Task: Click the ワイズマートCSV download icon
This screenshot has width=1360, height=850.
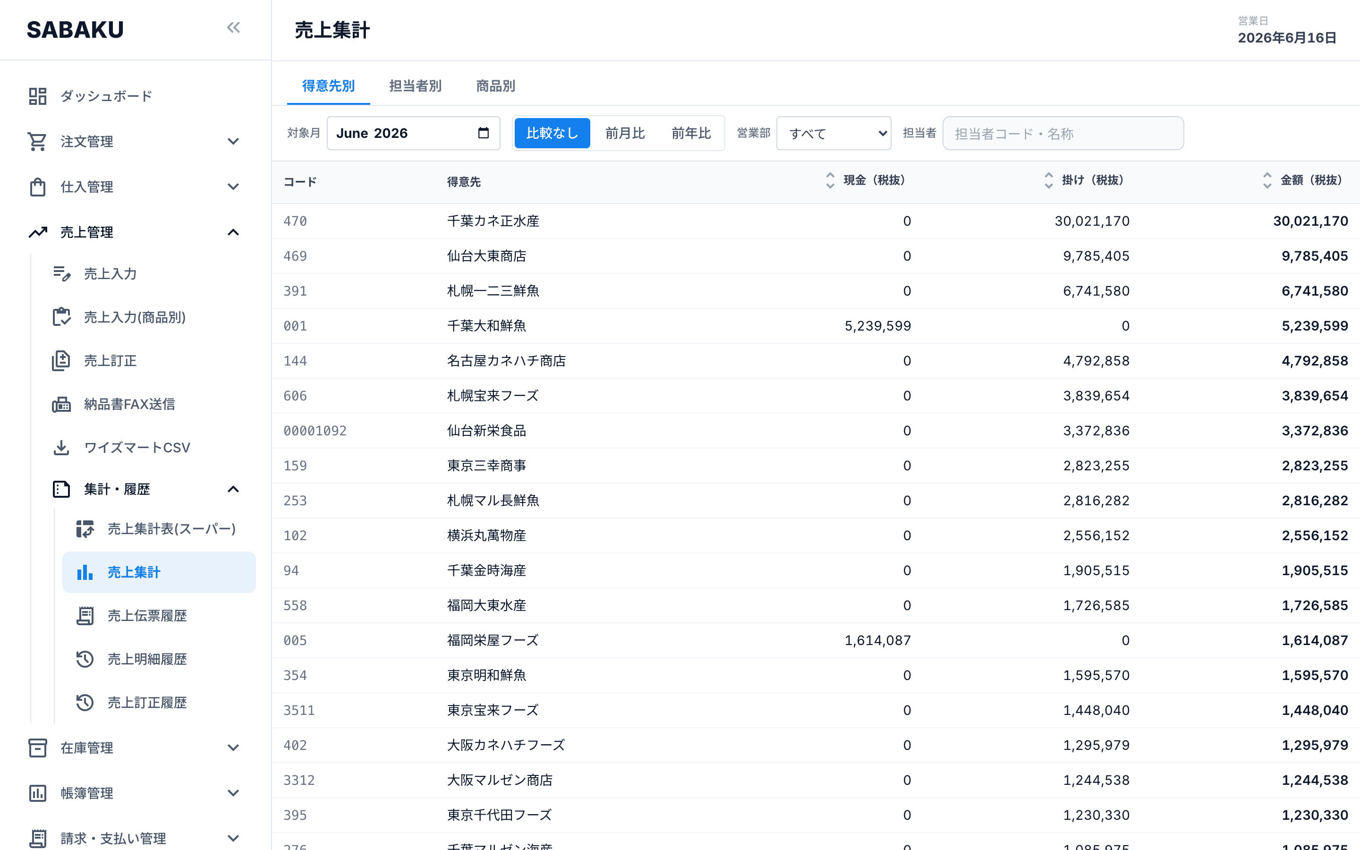Action: pos(61,448)
